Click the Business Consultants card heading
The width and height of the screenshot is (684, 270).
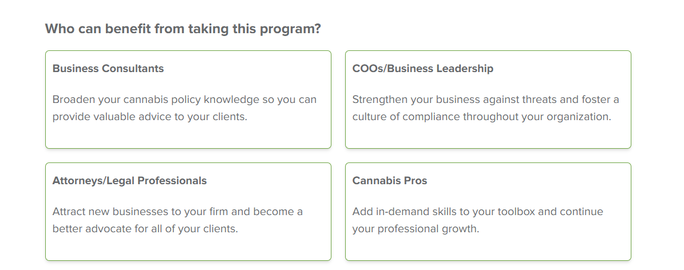point(108,69)
